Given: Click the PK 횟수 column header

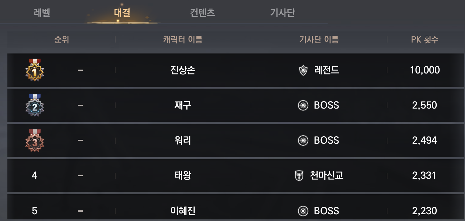Looking at the screenshot, I should [x=425, y=40].
